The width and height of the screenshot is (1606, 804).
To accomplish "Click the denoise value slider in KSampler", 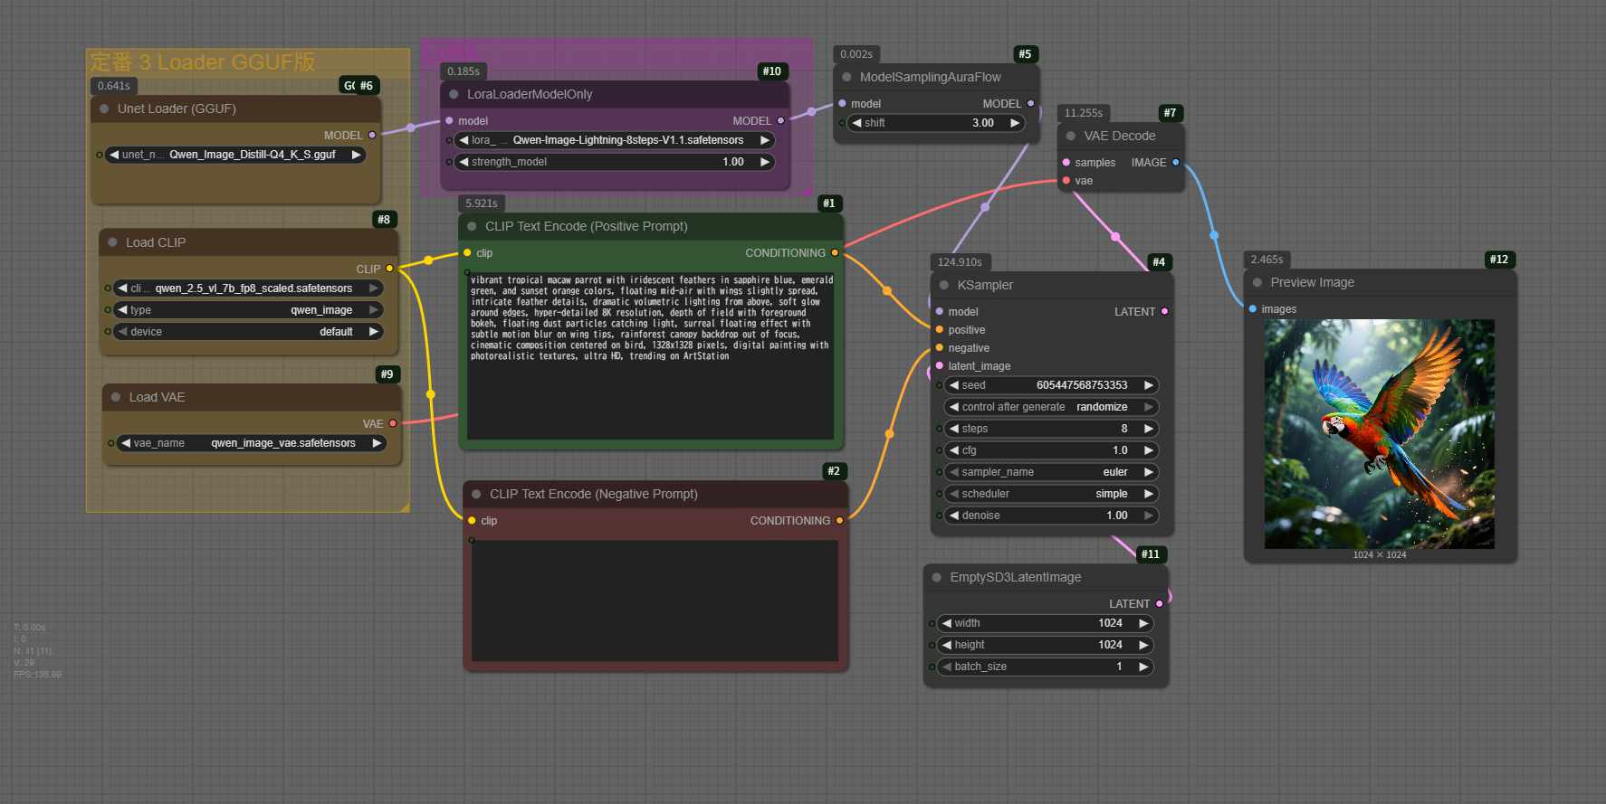I will (x=1050, y=516).
